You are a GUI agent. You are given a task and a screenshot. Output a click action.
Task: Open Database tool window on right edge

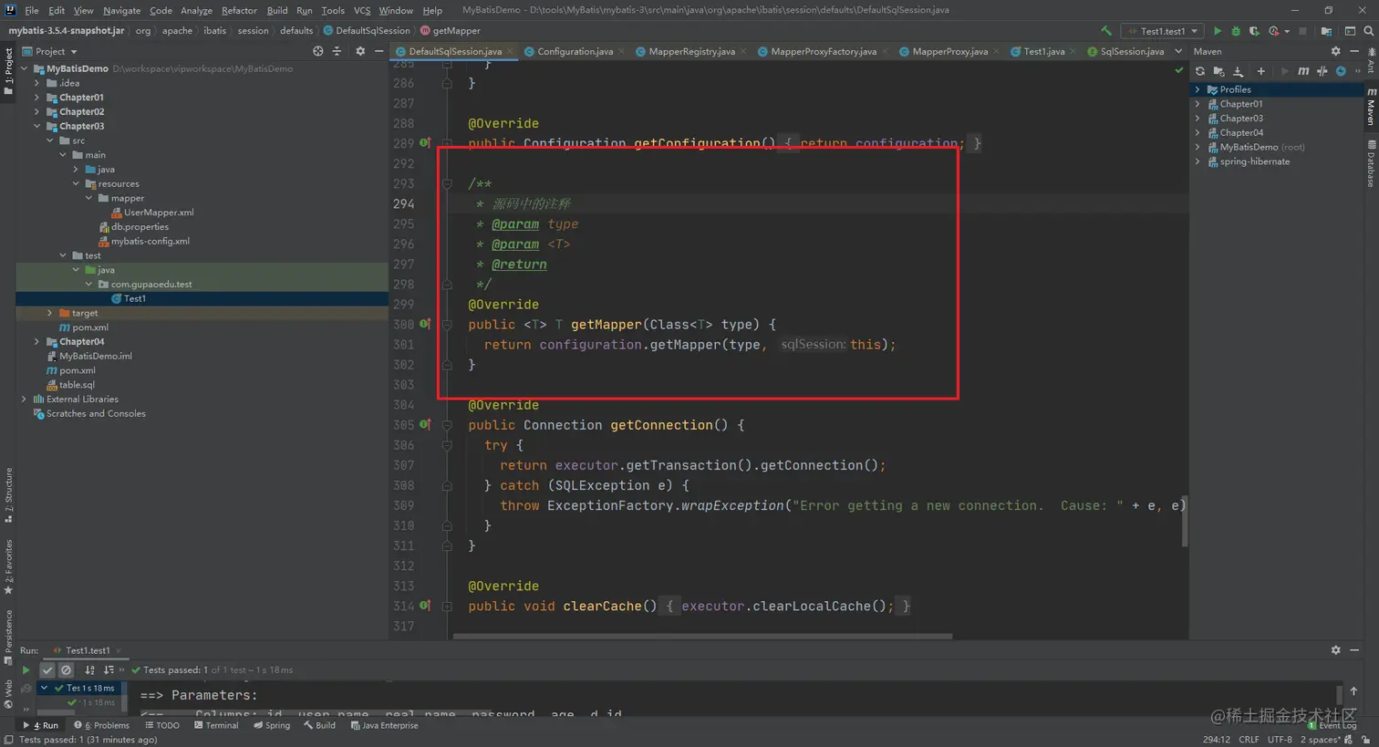coord(1372,164)
